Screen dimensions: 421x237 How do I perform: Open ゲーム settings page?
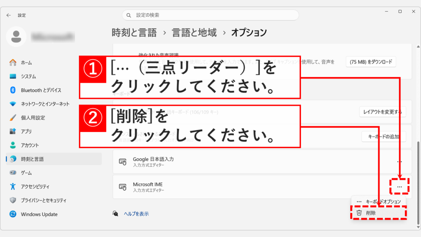point(54,173)
